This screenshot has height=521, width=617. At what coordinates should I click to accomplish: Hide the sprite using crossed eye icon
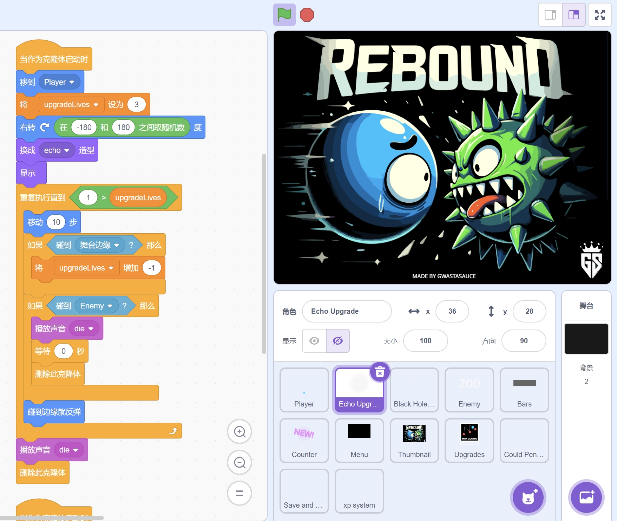point(338,341)
